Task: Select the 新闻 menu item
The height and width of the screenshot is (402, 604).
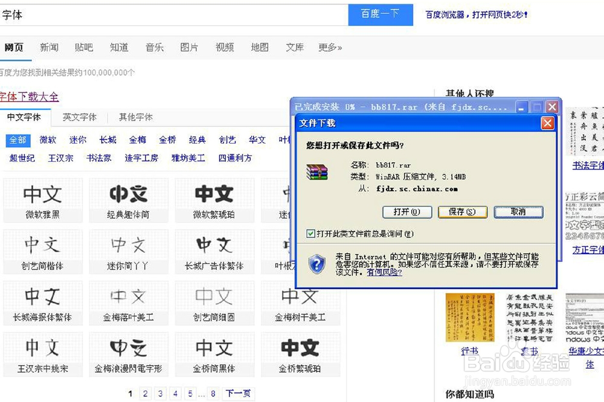Action: (49, 48)
